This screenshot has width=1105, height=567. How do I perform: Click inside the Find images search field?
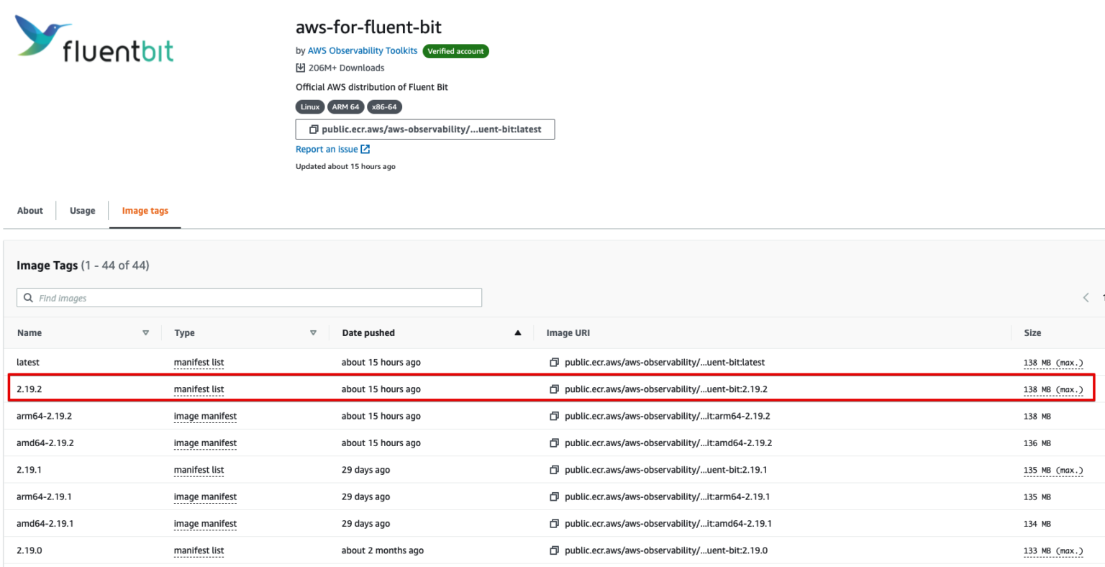(x=216, y=297)
